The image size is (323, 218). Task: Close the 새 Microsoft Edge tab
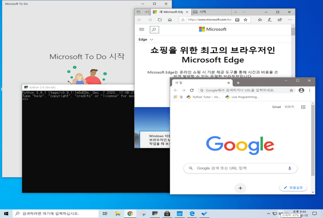(187, 12)
